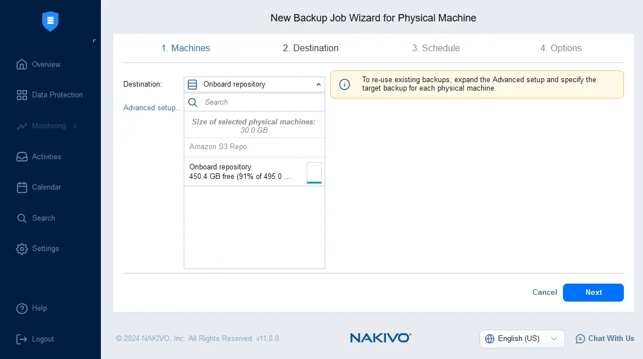Screen dimensions: 643x359
Task: Click the Overview house icon
Action: (22, 64)
